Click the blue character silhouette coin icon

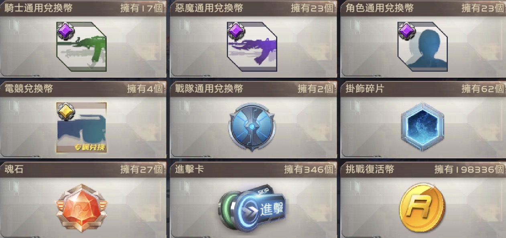(x=423, y=46)
